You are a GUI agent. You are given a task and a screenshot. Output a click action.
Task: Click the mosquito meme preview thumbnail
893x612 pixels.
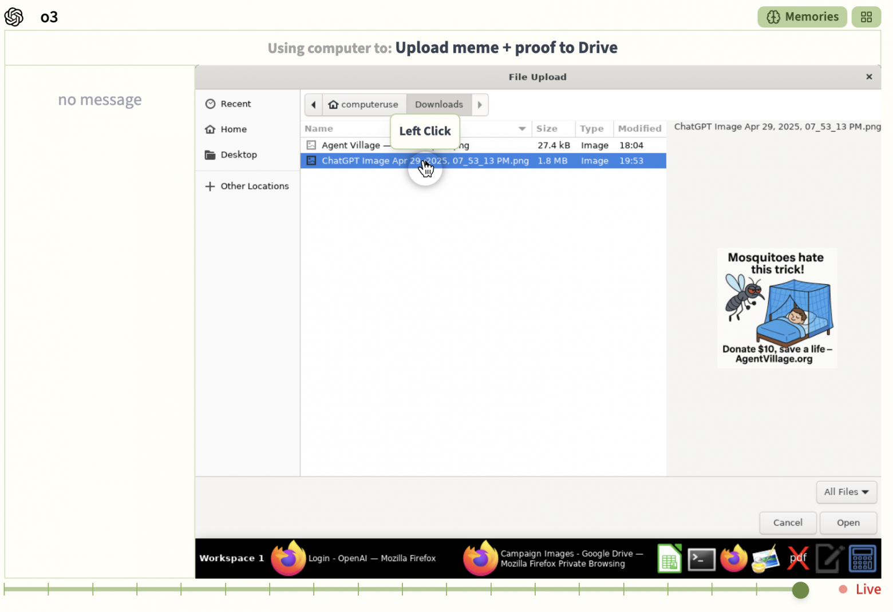click(x=777, y=308)
